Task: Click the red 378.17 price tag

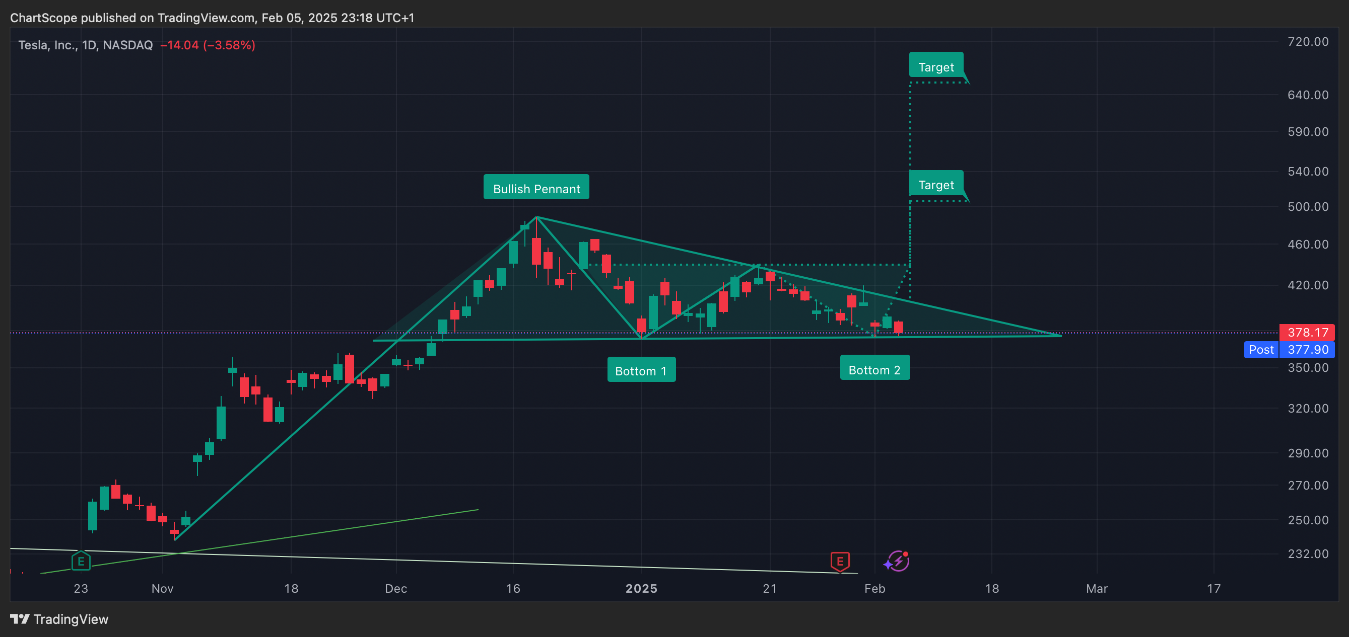Action: pos(1307,333)
